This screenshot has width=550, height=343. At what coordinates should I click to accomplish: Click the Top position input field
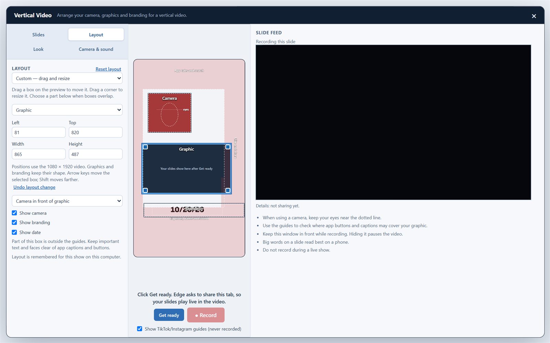[x=96, y=132]
